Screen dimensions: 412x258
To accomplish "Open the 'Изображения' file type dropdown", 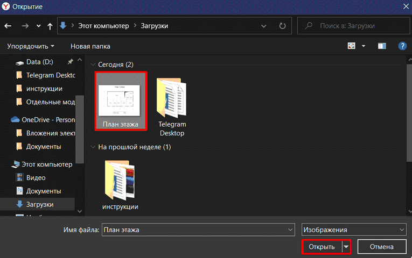I will [x=354, y=230].
